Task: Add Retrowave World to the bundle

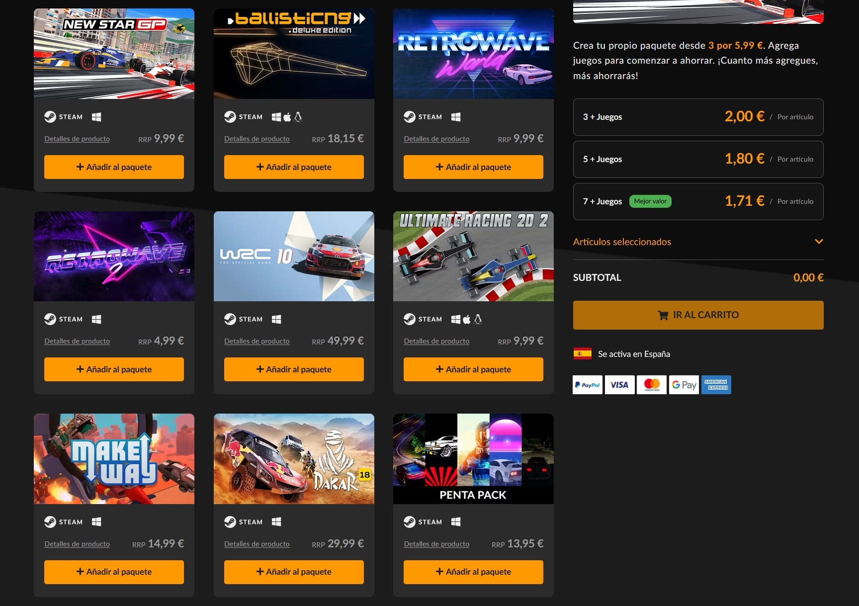Action: [473, 167]
